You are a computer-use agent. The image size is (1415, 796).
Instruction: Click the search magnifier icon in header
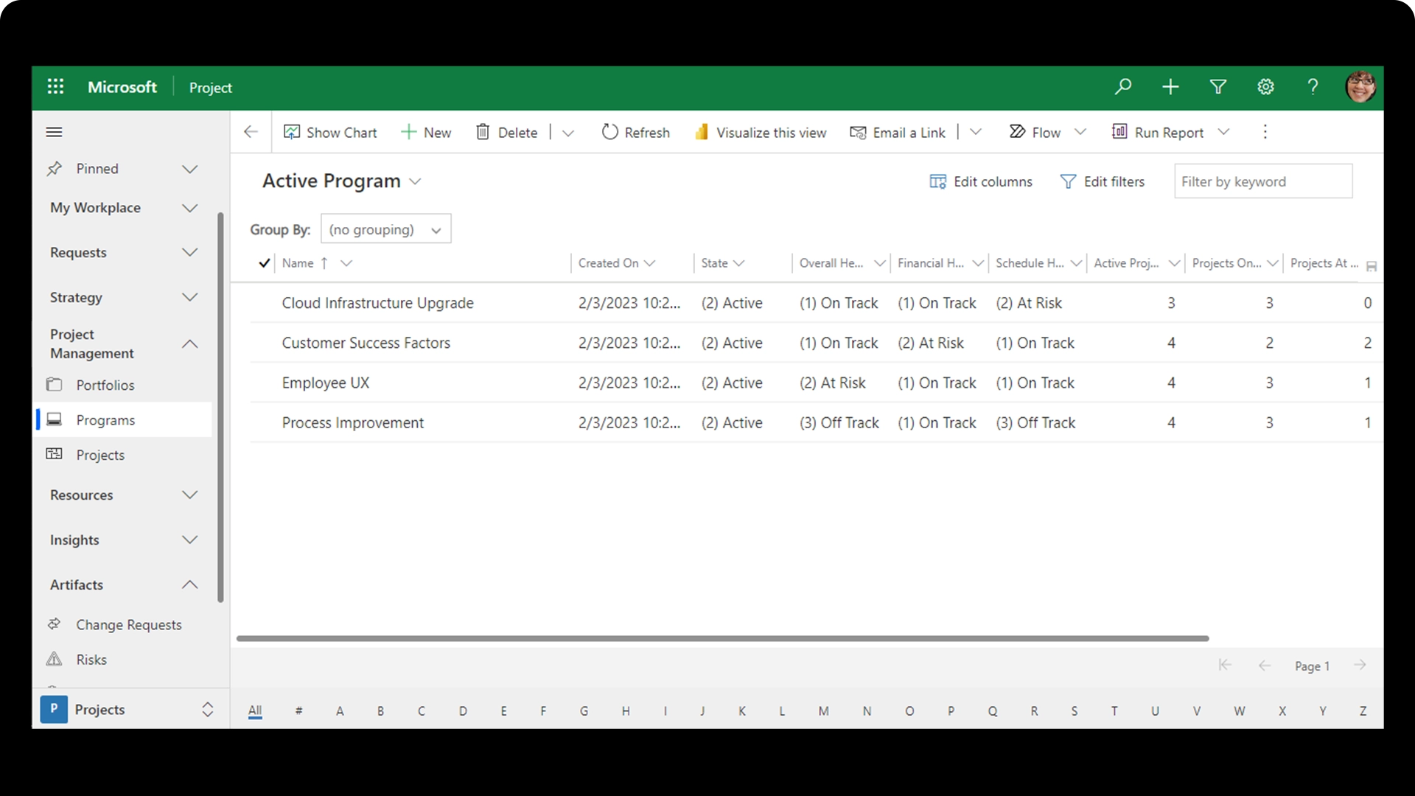pos(1122,87)
